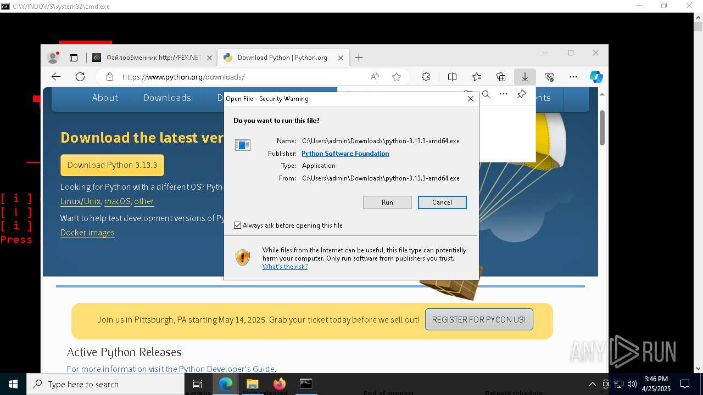Screen dimensions: 703x395
Task: Pin the downloads panel
Action: (522, 94)
